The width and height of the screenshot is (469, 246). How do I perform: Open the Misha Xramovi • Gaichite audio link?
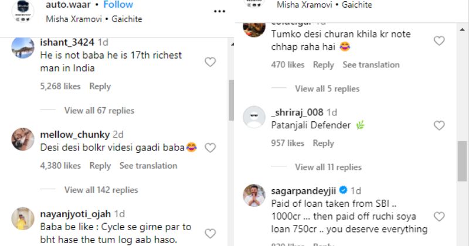(94, 19)
